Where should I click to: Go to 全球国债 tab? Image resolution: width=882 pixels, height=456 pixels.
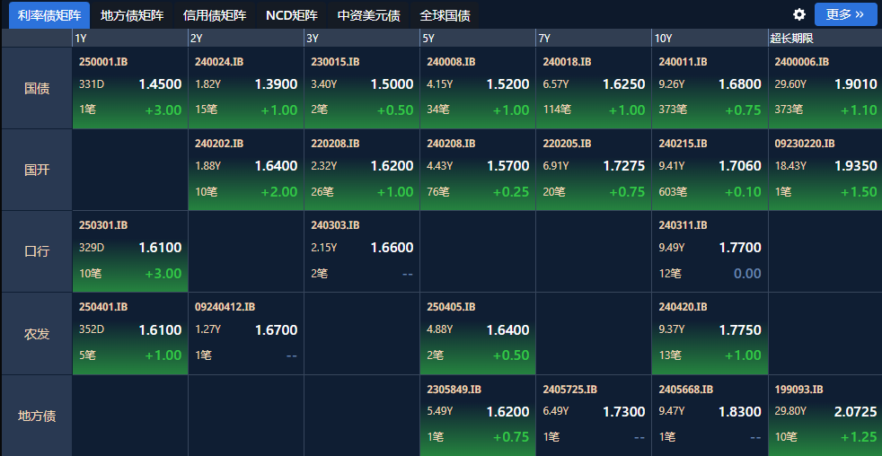(x=445, y=15)
